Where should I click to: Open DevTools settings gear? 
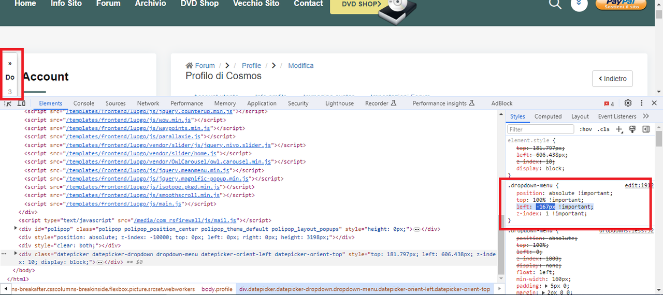tap(628, 103)
